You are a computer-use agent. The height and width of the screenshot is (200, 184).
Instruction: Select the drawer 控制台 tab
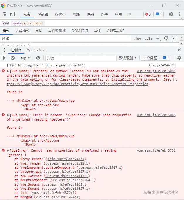point(16,50)
